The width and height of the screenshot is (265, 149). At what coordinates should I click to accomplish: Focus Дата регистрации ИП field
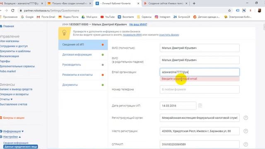[x=178, y=106]
